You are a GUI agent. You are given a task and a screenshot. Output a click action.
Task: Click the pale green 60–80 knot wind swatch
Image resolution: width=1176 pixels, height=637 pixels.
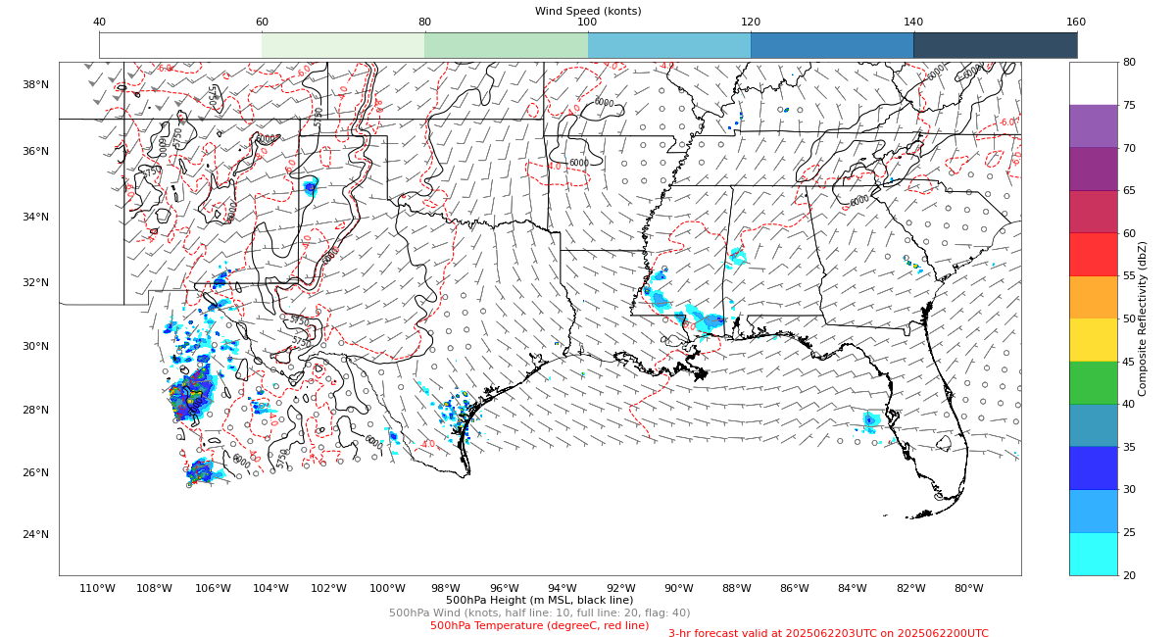click(343, 45)
